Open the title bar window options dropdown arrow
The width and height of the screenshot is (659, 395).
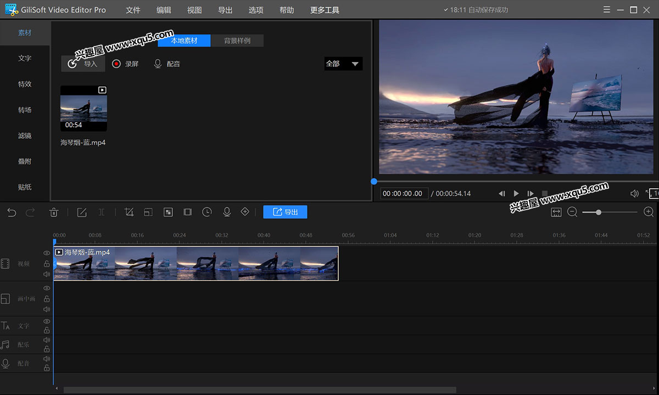click(606, 10)
